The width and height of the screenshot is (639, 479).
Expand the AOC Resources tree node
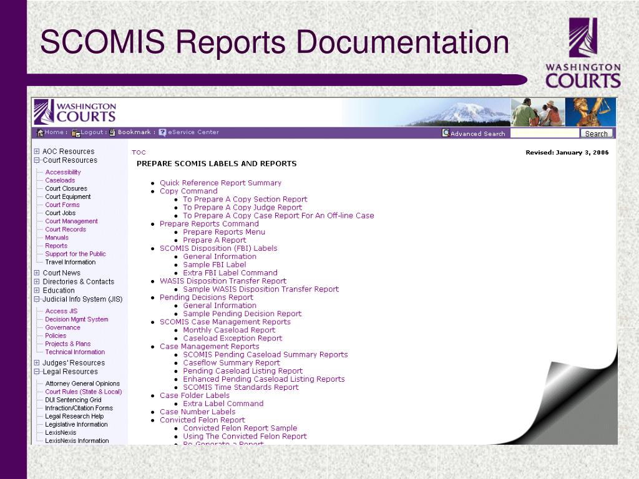click(37, 152)
